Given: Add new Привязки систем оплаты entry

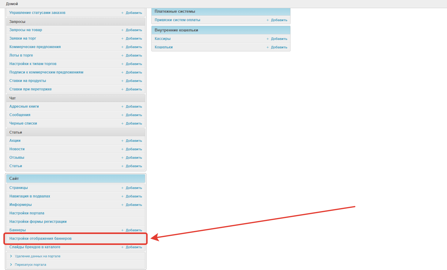Looking at the screenshot, I should pyautogui.click(x=279, y=20).
